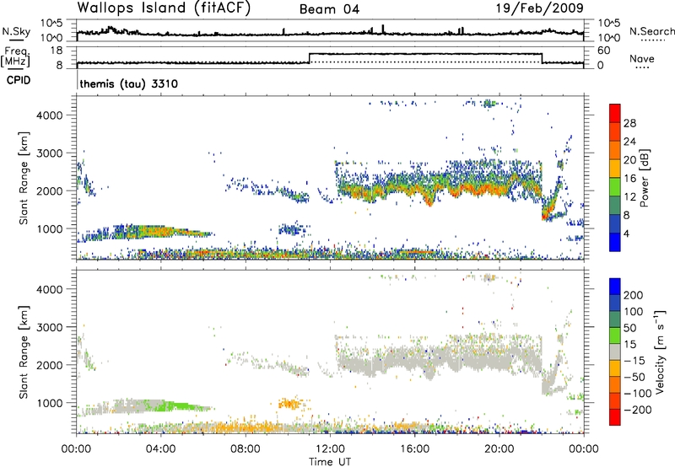Screen dimensions: 675x467
Task: Click the '28' power colorbar tick
Action: (629, 123)
